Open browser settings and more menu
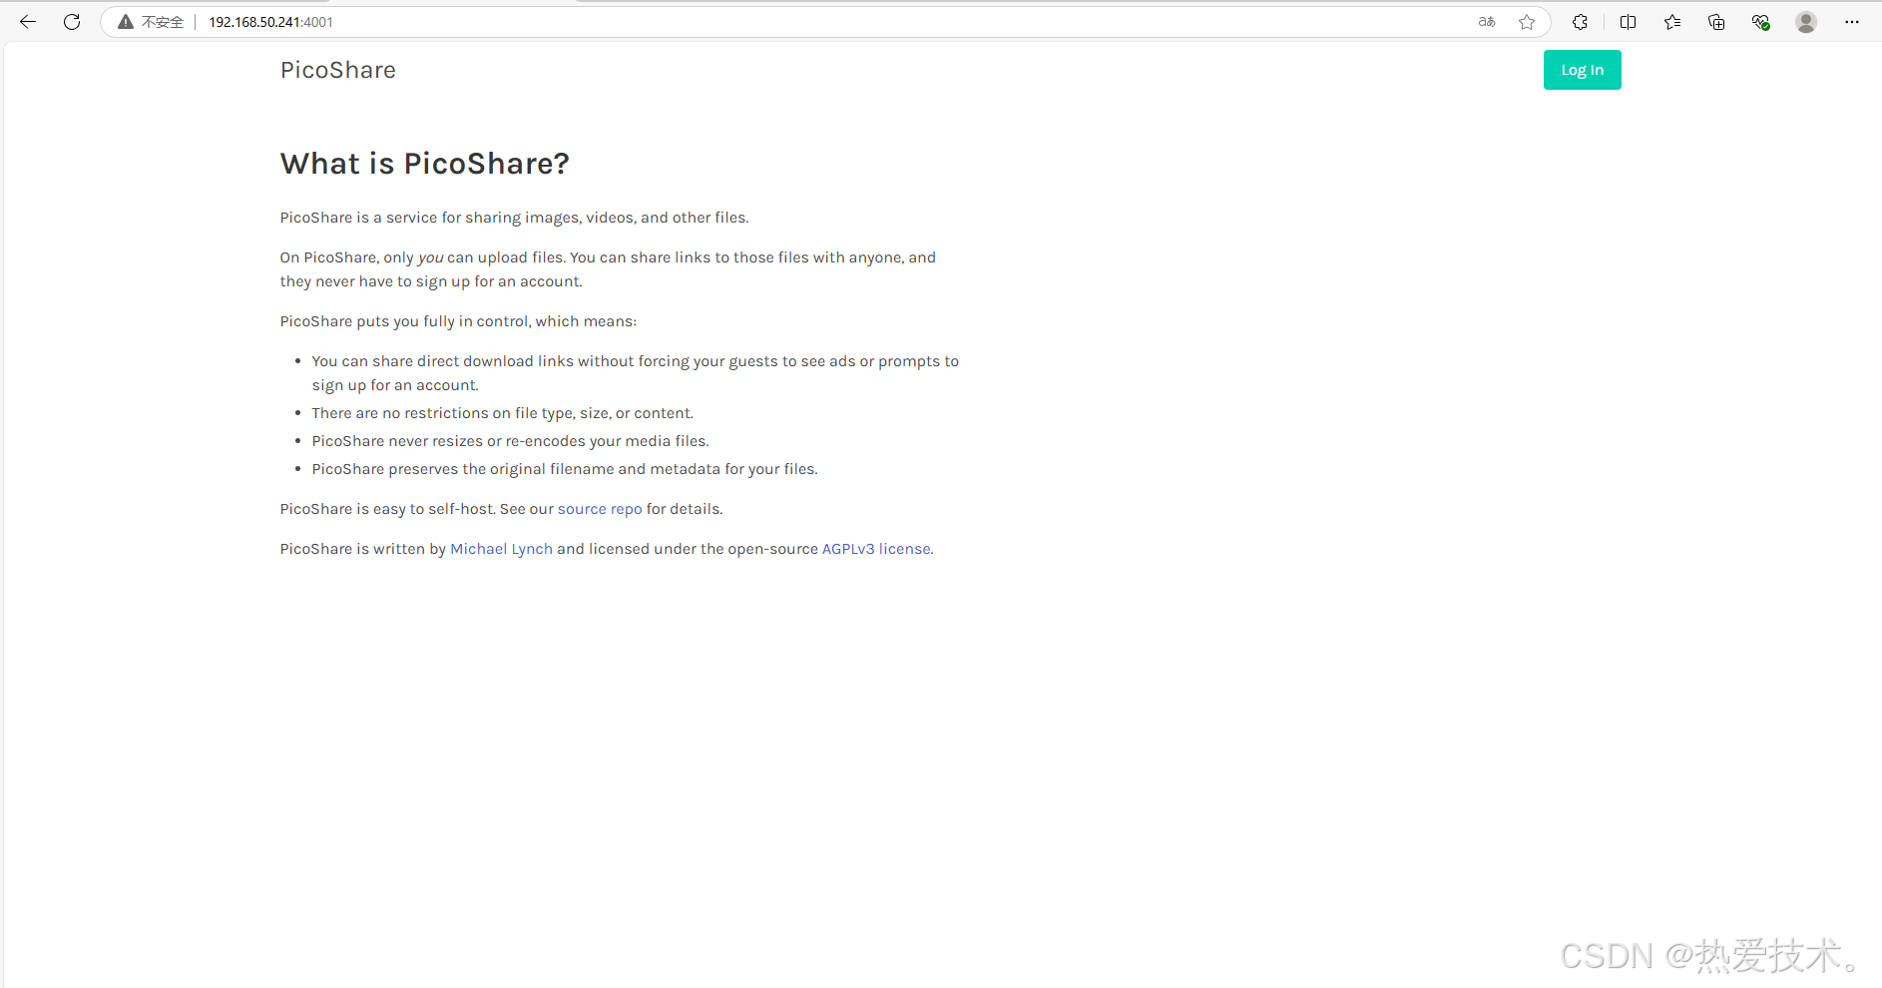This screenshot has width=1882, height=988. click(x=1852, y=22)
